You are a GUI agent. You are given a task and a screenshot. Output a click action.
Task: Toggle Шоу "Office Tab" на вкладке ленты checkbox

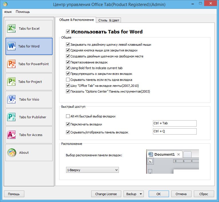coord(68,86)
